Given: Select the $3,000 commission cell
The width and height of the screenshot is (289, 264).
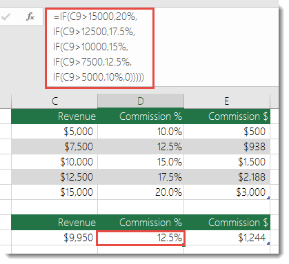Looking at the screenshot, I should pyautogui.click(x=227, y=192).
